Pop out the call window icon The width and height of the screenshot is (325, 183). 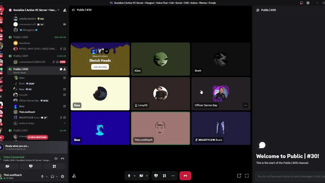[239, 176]
